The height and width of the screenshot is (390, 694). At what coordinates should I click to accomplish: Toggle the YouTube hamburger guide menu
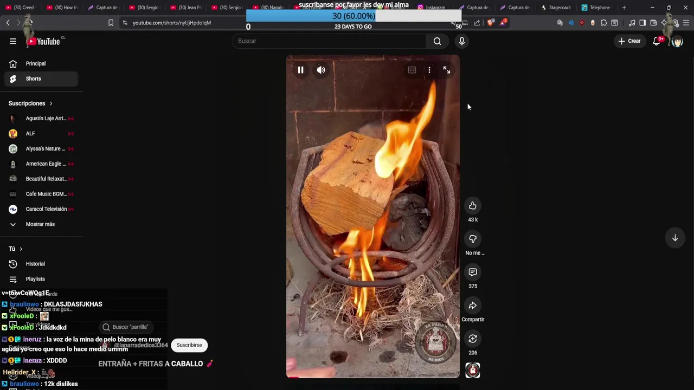(13, 41)
